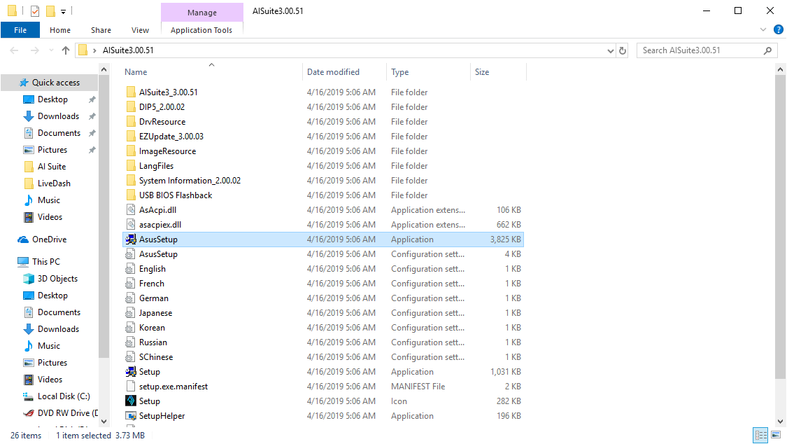Go forward with the forward arrow
Screen dimensions: 787x444
[35, 50]
